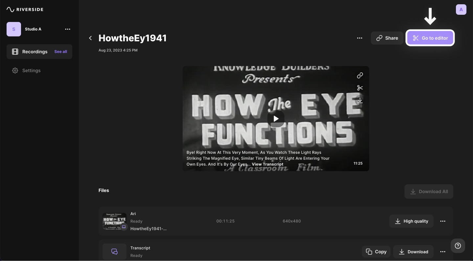The width and height of the screenshot is (473, 261).
Task: Open Studio A options three-dot menu
Action: (x=68, y=29)
